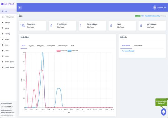The image size is (168, 118).
Task: Switch to the Bu Ay tab
Action: click(x=24, y=46)
